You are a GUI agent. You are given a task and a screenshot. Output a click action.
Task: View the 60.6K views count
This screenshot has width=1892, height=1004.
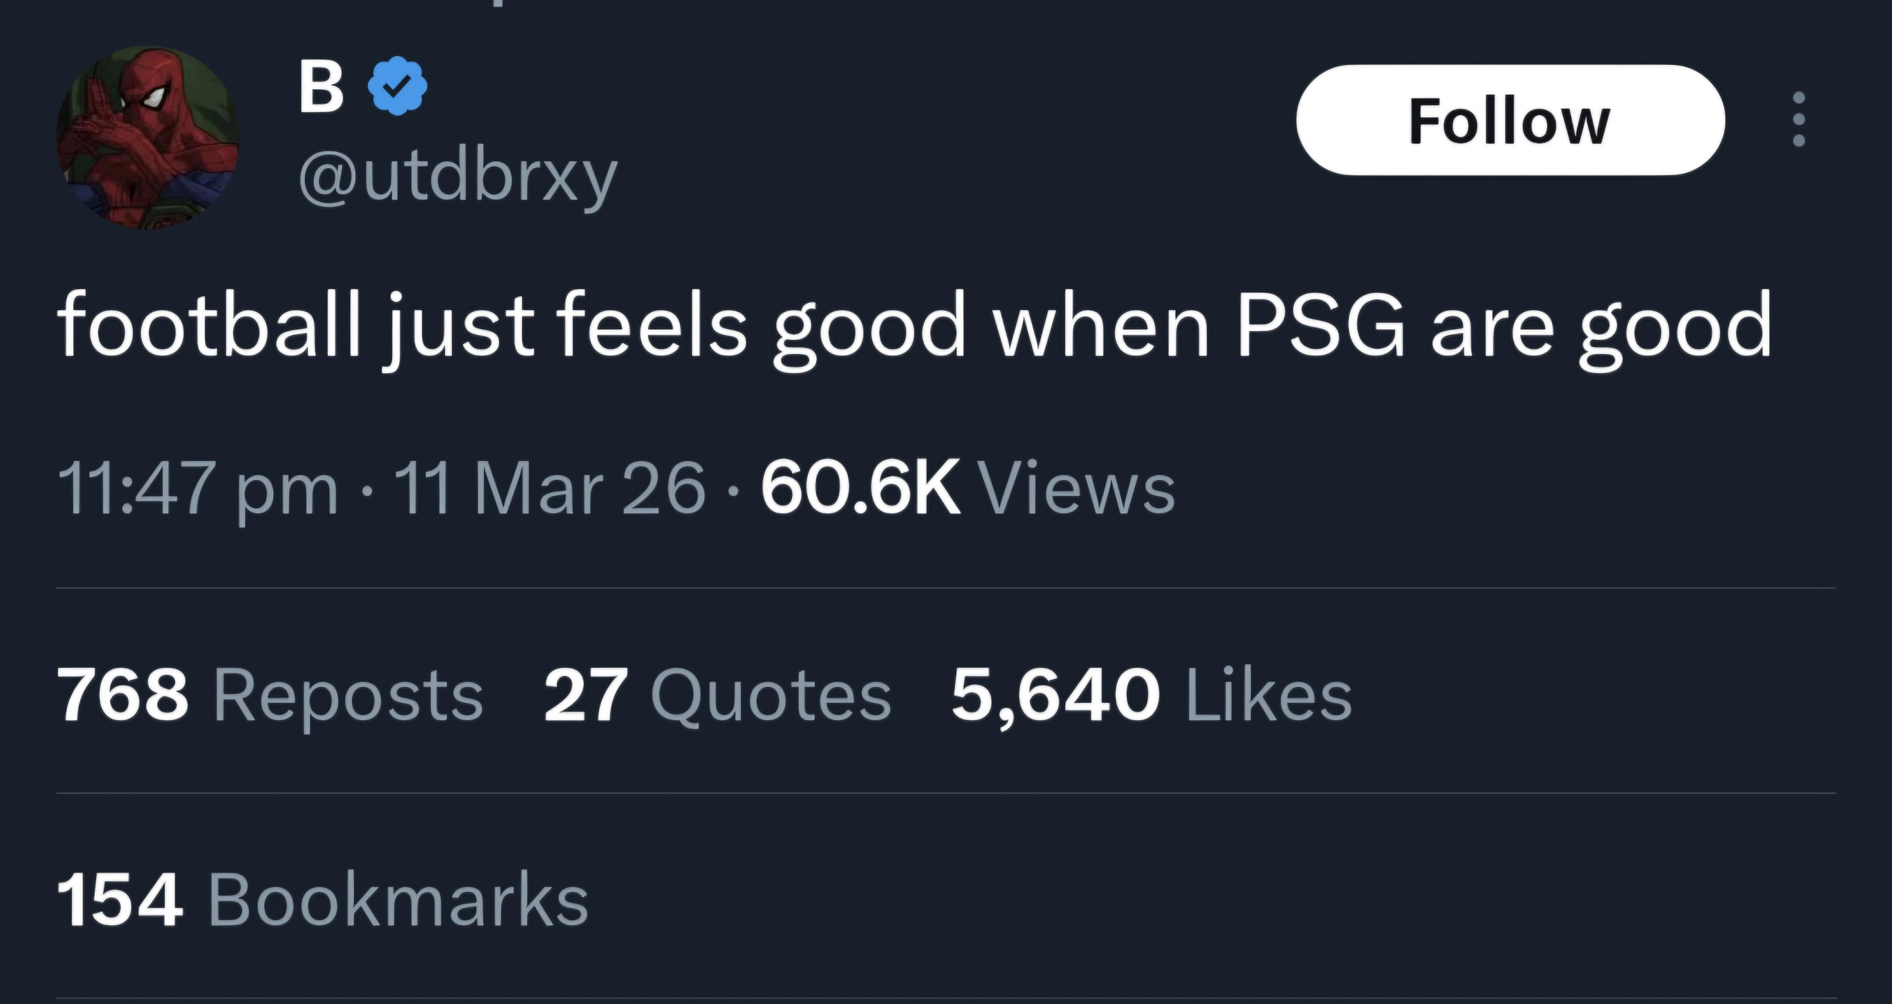point(861,488)
